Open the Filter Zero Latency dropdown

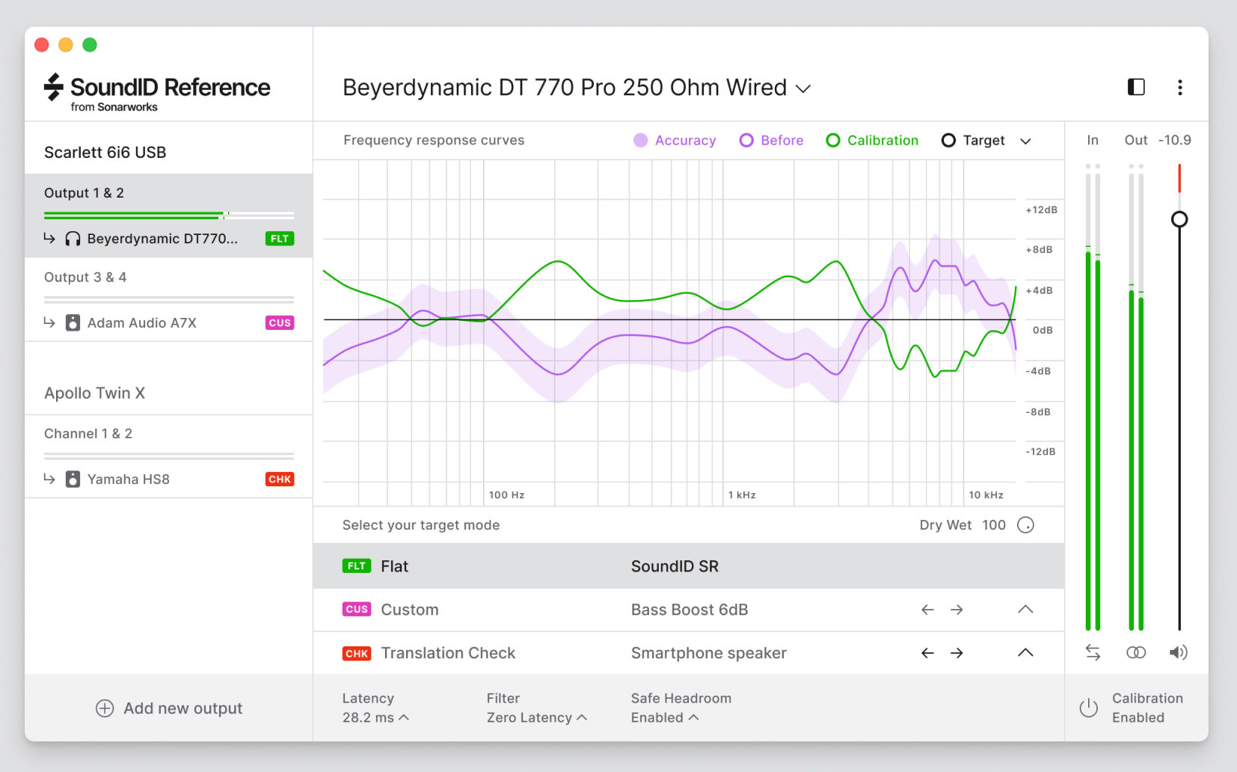(536, 717)
